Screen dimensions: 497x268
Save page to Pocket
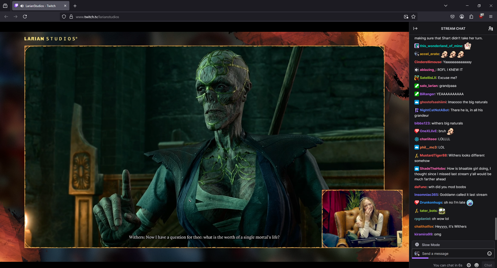coord(452,17)
